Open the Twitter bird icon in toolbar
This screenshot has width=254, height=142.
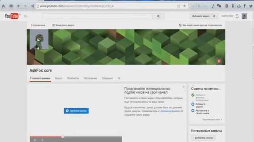(x=251, y=6)
